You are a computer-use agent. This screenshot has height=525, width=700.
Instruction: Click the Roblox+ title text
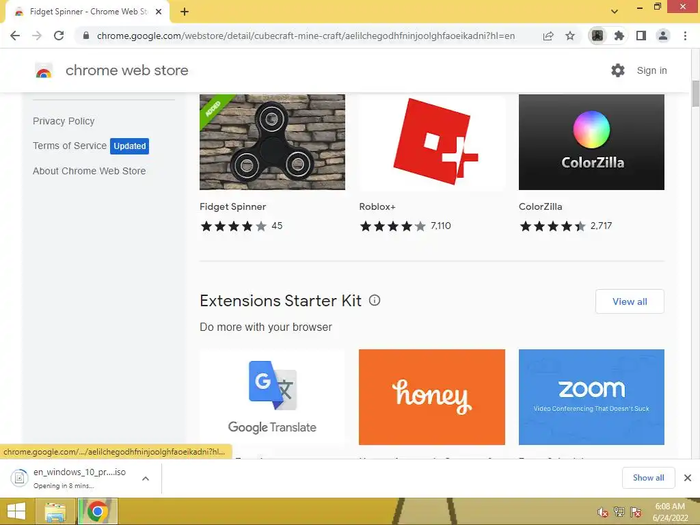pyautogui.click(x=377, y=206)
